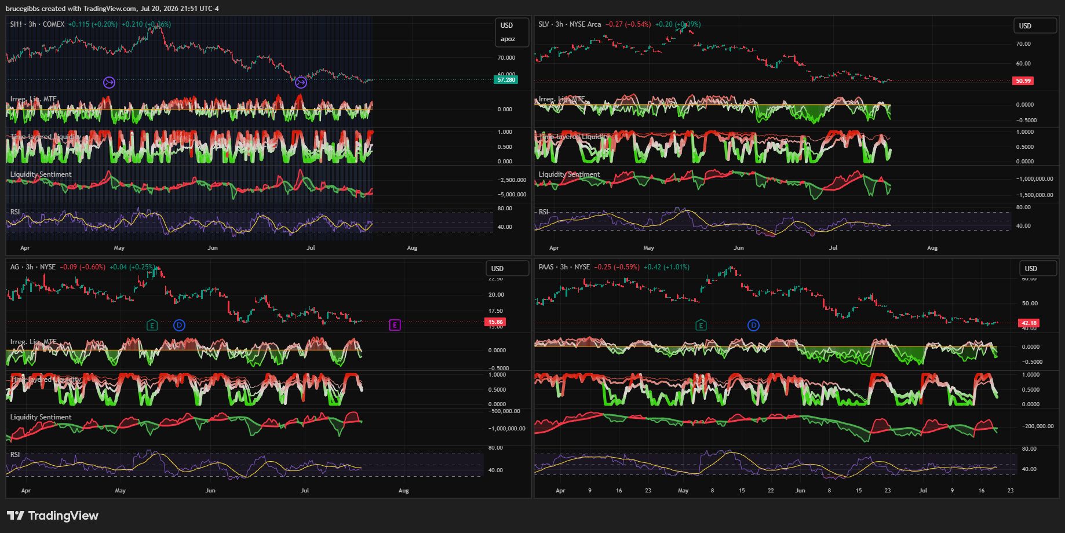Select the Liquidity Sentiment pane on PAAS chart
Viewport: 1065px width, 533px height.
pyautogui.click(x=775, y=427)
